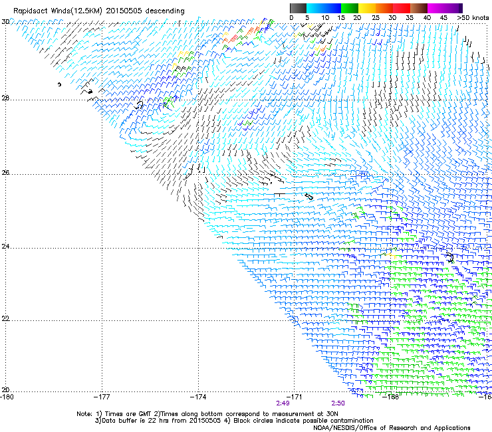Click the orange 25-30 knots color band
The image size is (492, 432).
coord(384,8)
